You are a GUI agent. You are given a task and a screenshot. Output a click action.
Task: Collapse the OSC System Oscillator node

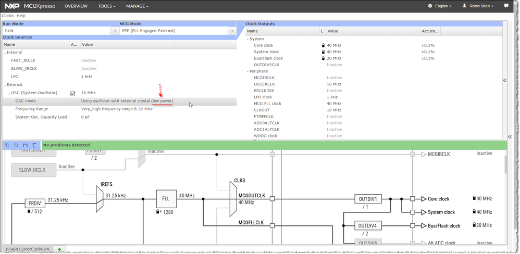coord(9,93)
